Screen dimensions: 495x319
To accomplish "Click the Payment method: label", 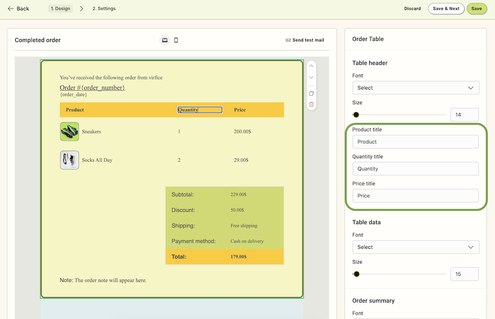I will coord(194,241).
